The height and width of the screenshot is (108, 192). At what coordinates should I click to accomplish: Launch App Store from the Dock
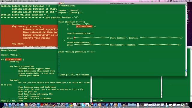[10, 105]
